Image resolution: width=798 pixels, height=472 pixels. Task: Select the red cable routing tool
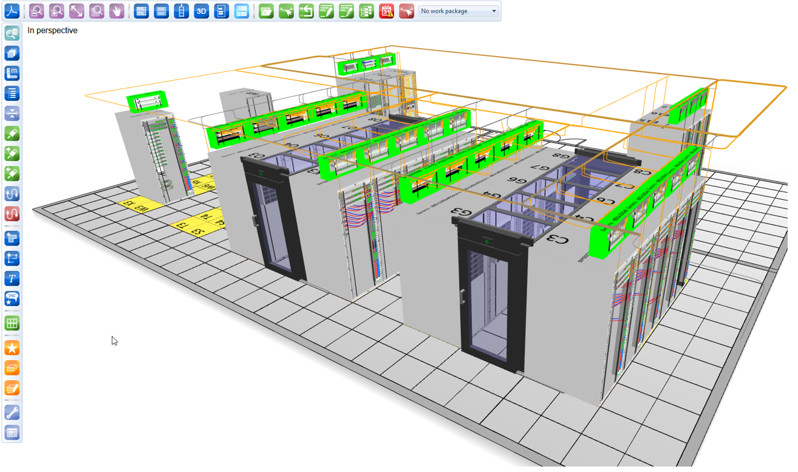coord(12,213)
